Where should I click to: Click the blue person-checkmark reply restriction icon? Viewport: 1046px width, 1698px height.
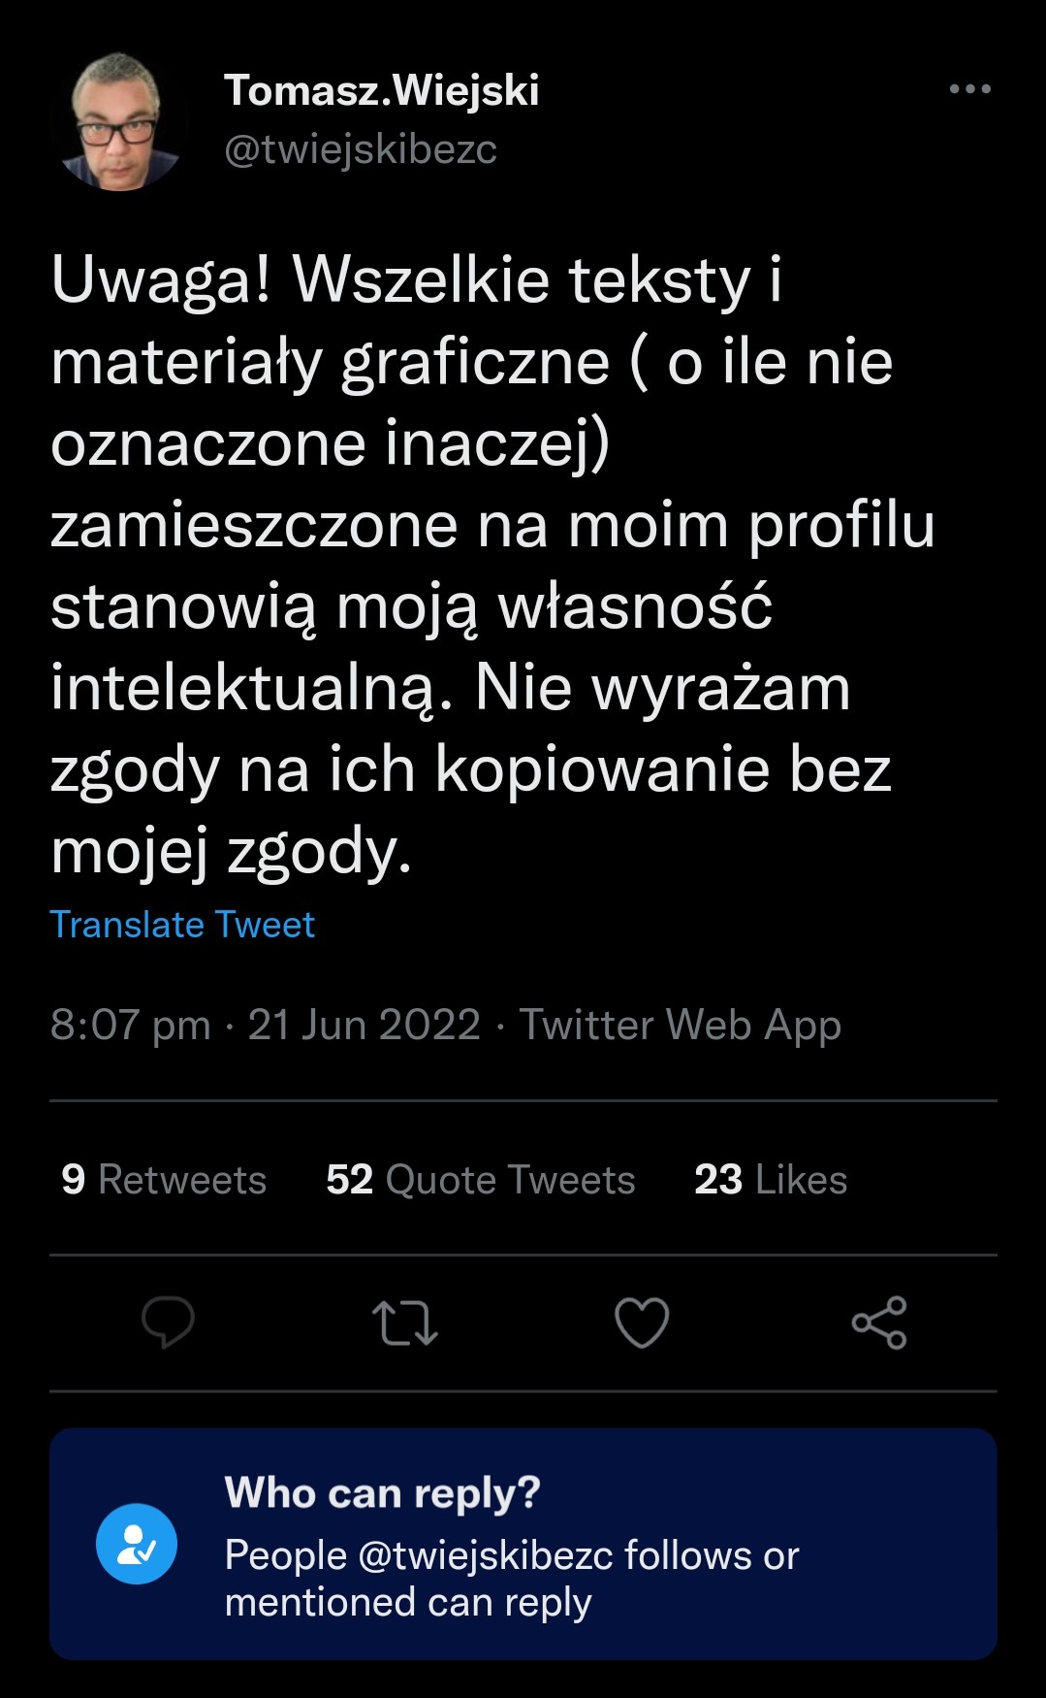click(x=137, y=1544)
